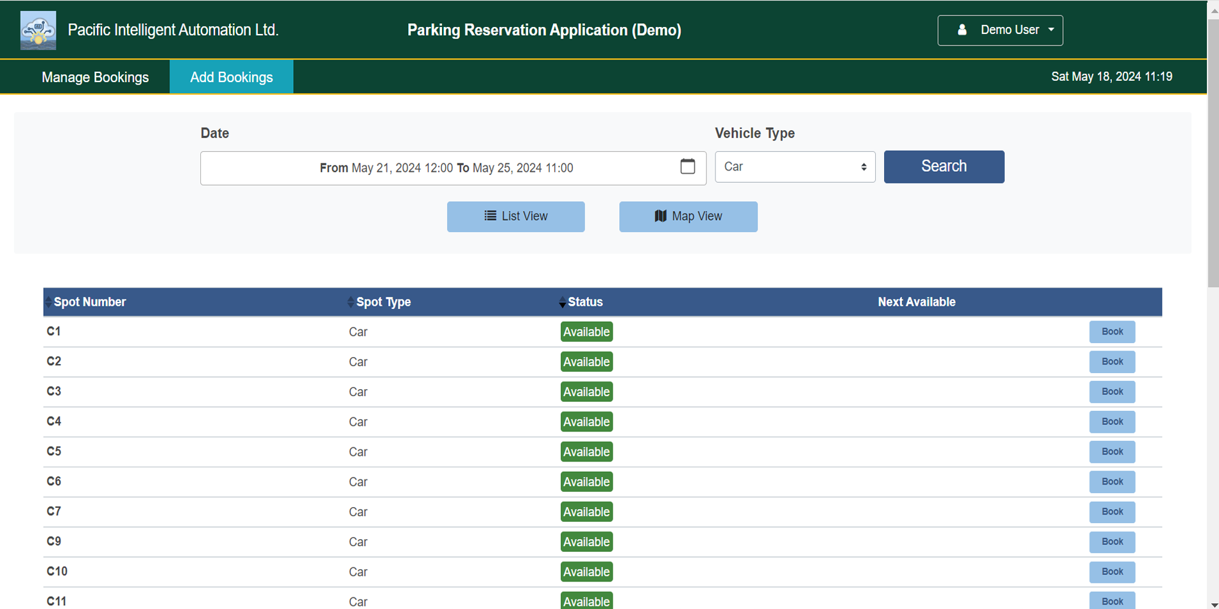Viewport: 1219px width, 609px height.
Task: Book parking spot C4
Action: (1112, 422)
